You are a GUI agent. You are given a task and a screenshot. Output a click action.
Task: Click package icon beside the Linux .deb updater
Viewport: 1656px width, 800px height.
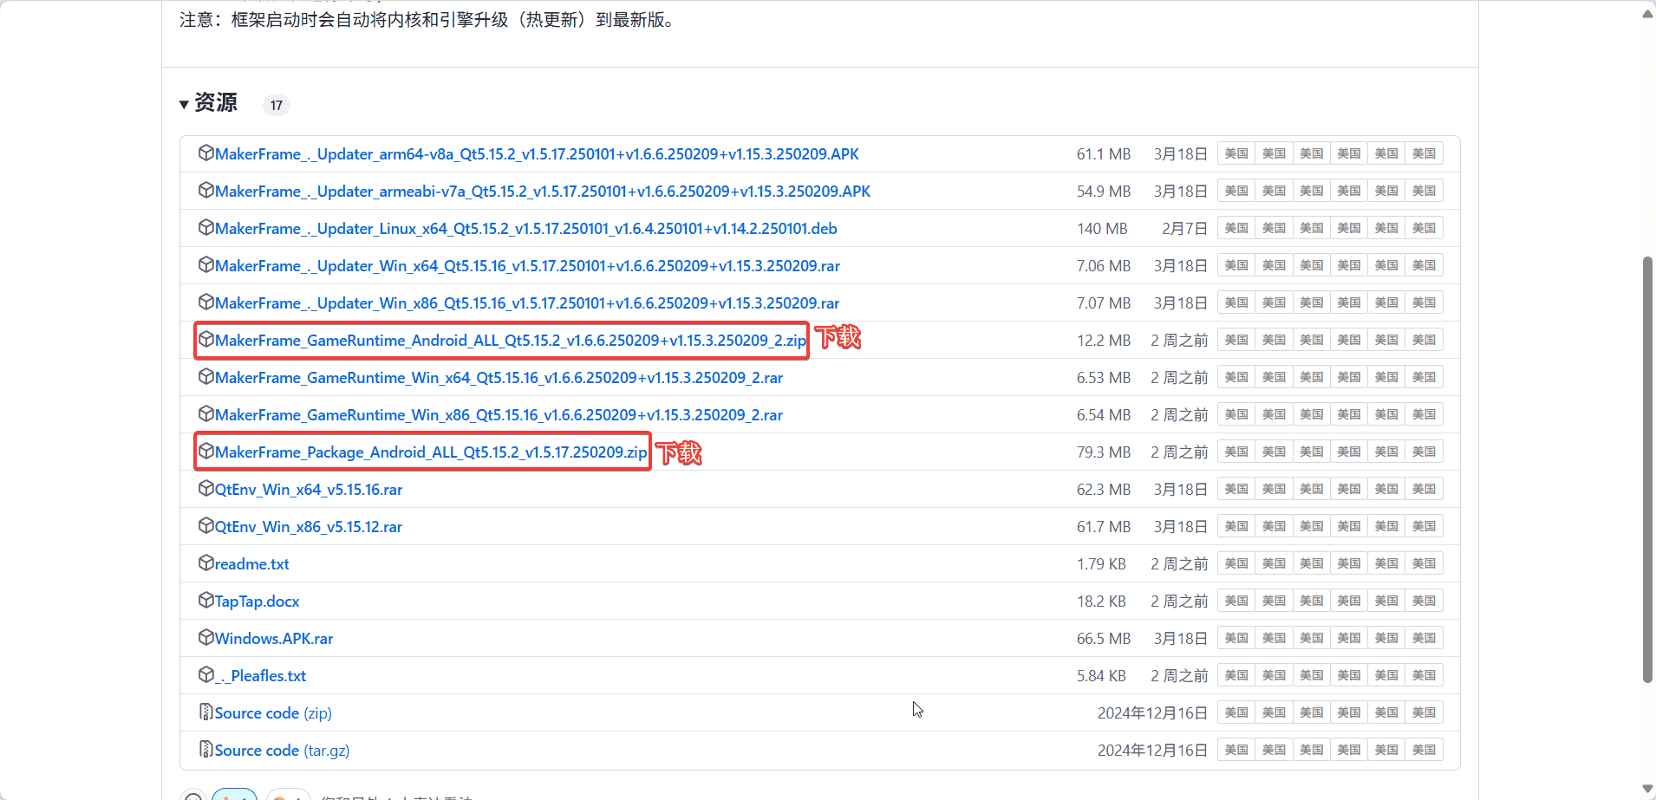pos(205,228)
